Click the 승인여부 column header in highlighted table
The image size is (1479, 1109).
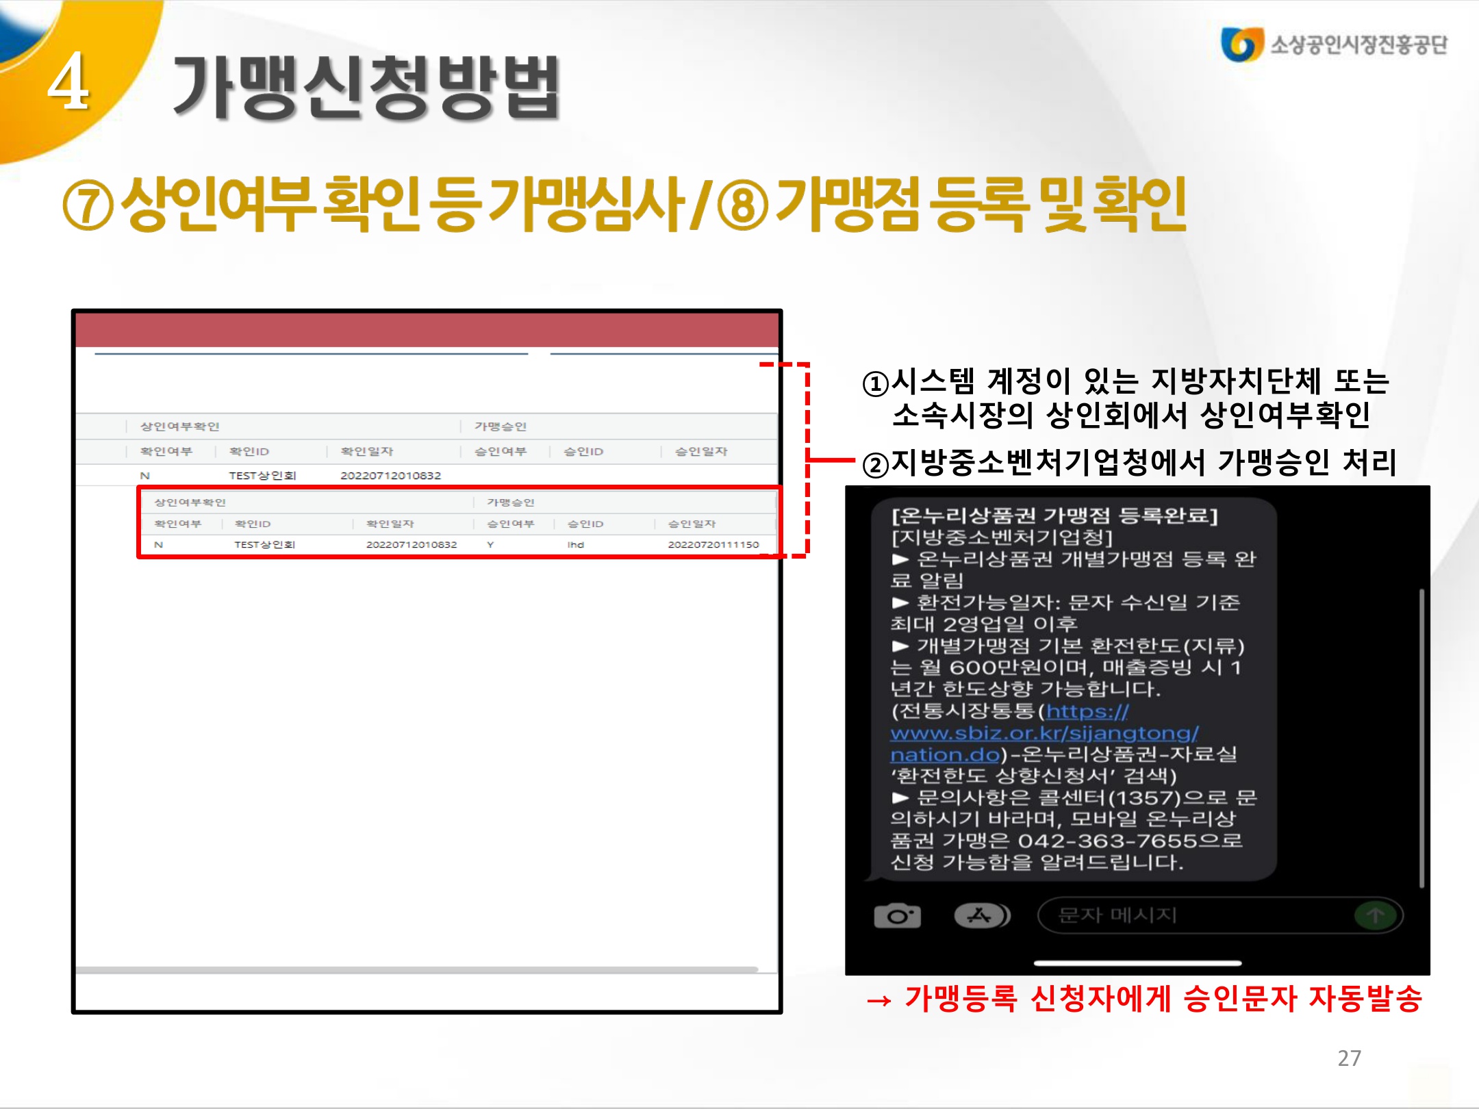click(x=511, y=524)
